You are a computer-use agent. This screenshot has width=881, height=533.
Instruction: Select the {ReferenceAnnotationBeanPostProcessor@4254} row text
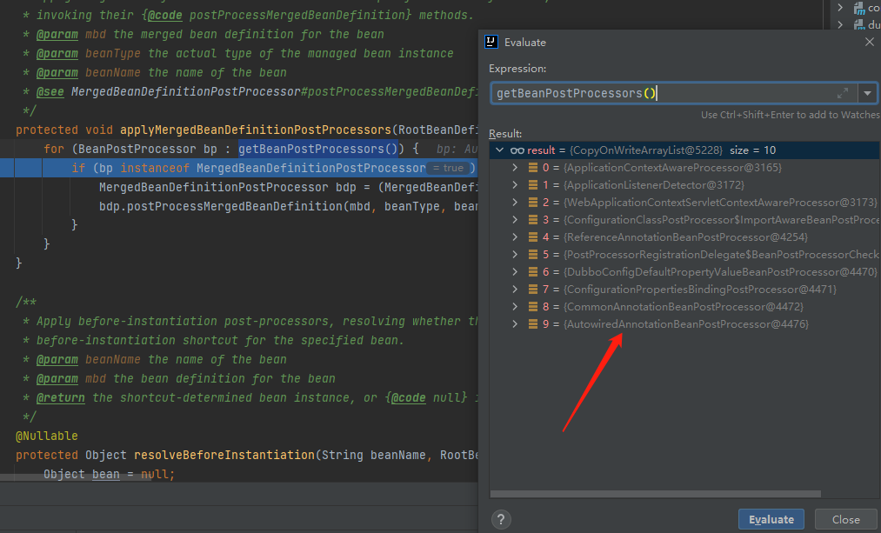pyautogui.click(x=685, y=237)
